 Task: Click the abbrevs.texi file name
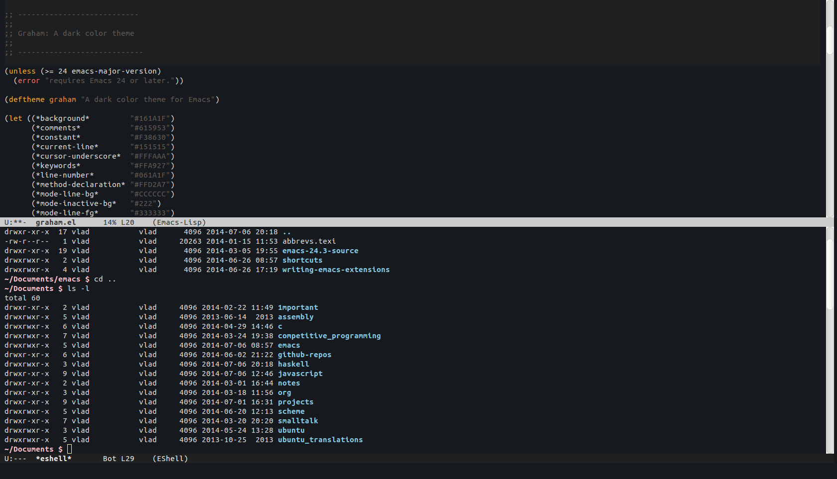tap(309, 241)
